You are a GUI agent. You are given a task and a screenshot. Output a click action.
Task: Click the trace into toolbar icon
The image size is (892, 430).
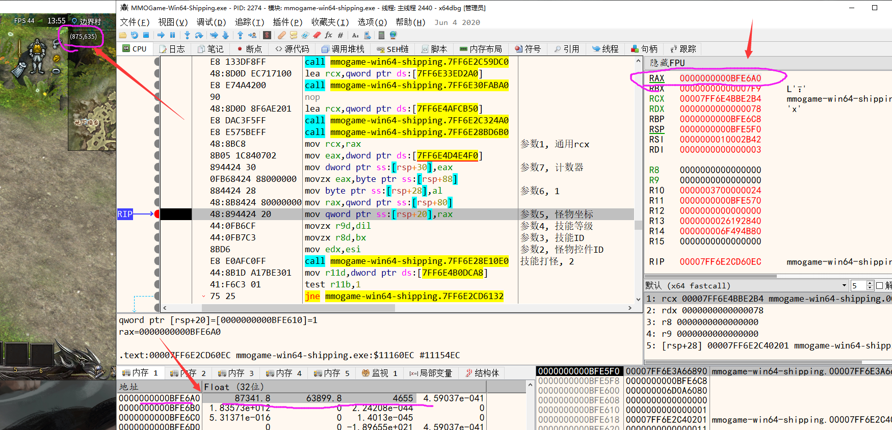[x=214, y=35]
